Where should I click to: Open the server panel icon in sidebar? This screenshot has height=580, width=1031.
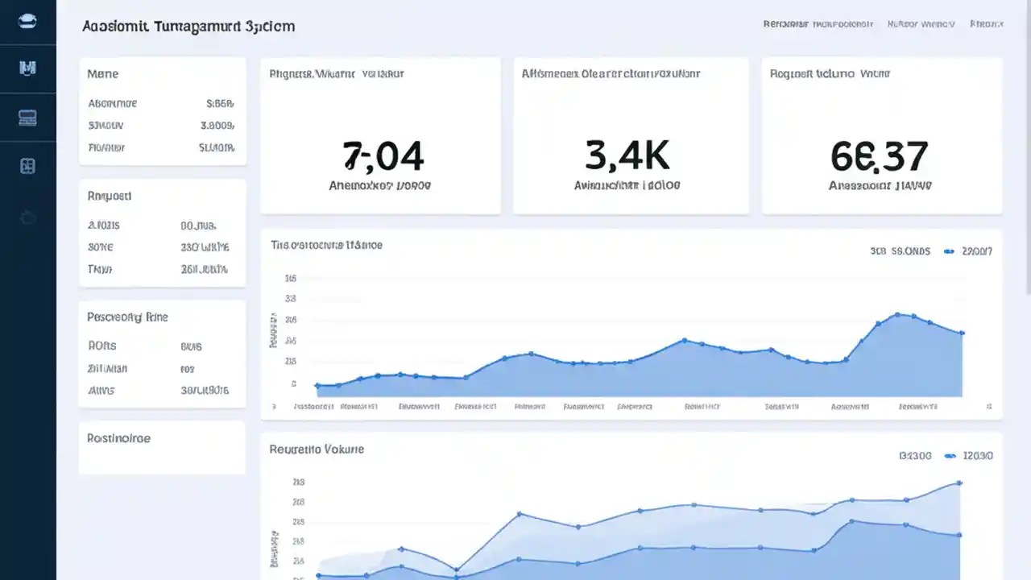(x=28, y=117)
